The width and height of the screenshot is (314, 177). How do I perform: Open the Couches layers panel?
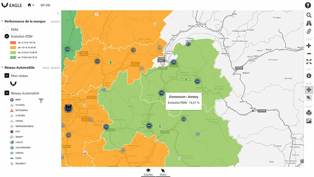148,172
